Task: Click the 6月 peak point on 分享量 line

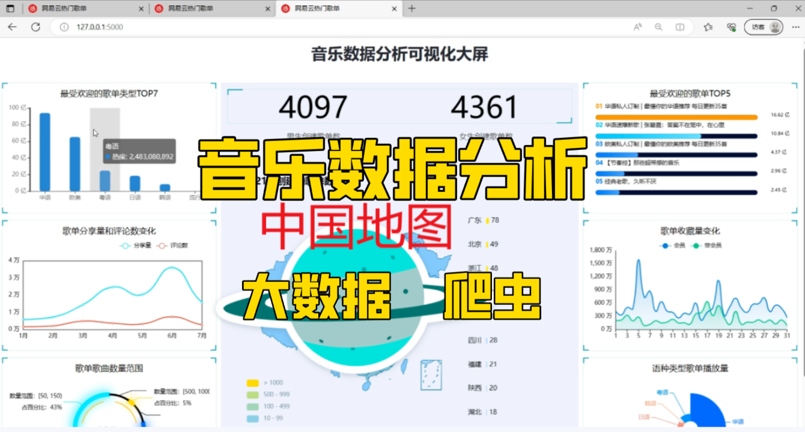Action: 172,268
